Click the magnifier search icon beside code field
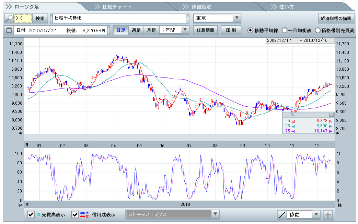This screenshot has height=224, width=358. coord(9,18)
